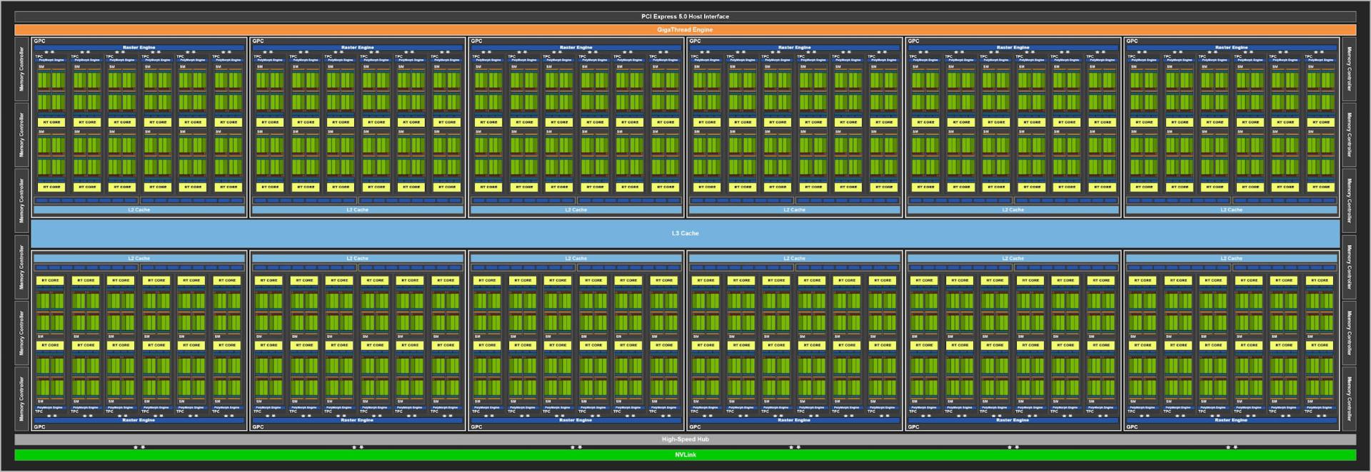Click the green NVLink bar
This screenshot has height=472, width=1371.
pyautogui.click(x=685, y=455)
